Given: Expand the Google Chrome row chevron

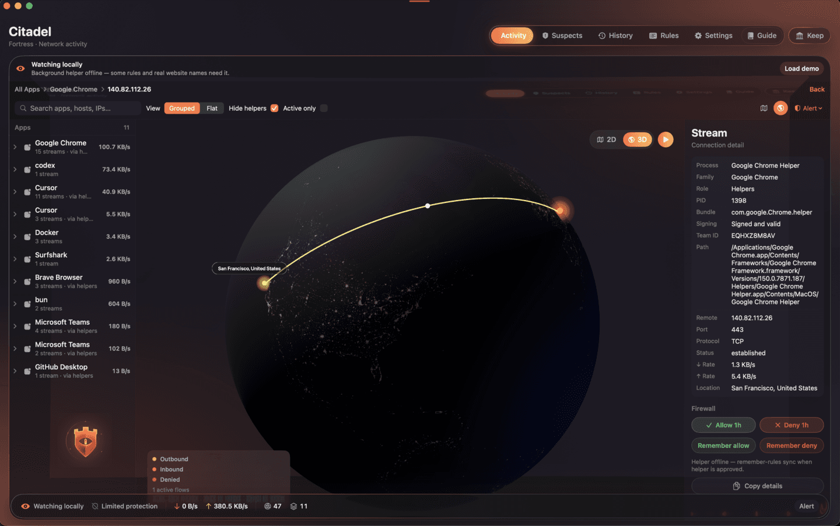Looking at the screenshot, I should point(15,147).
